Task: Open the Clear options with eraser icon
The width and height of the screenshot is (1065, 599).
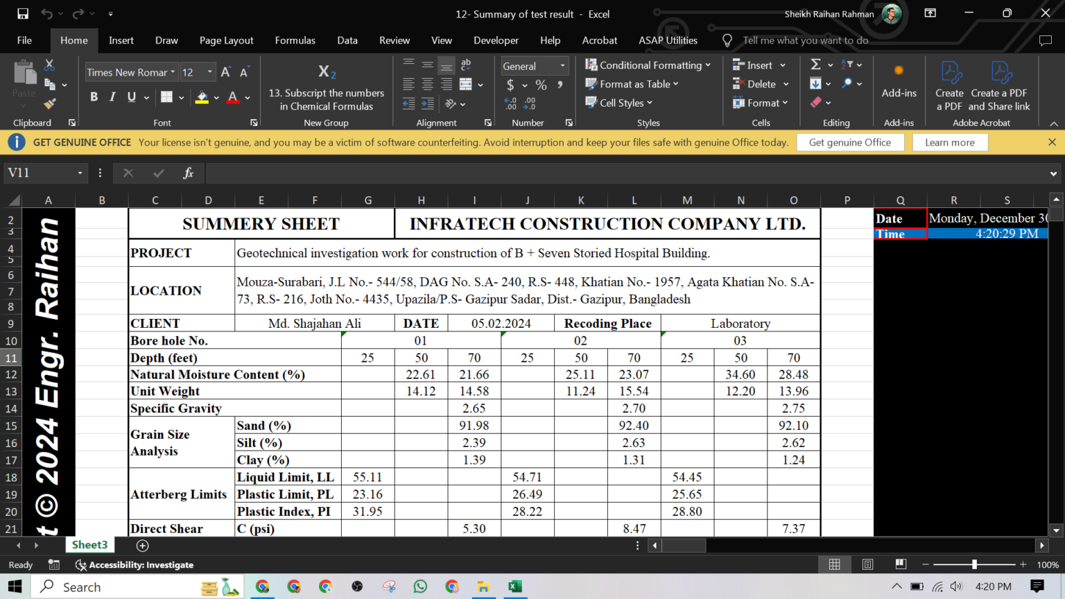Action: [816, 102]
